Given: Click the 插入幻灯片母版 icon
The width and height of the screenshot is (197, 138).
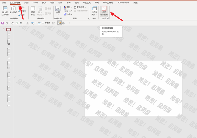Looking at the screenshot, I should coord(5,9).
